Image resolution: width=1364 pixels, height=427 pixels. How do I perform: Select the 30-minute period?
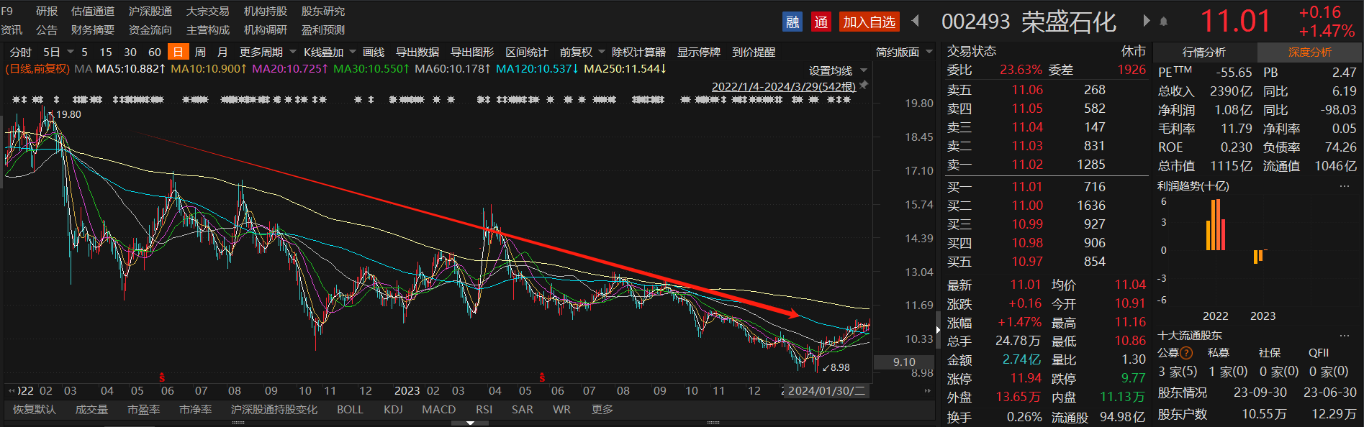pyautogui.click(x=130, y=52)
